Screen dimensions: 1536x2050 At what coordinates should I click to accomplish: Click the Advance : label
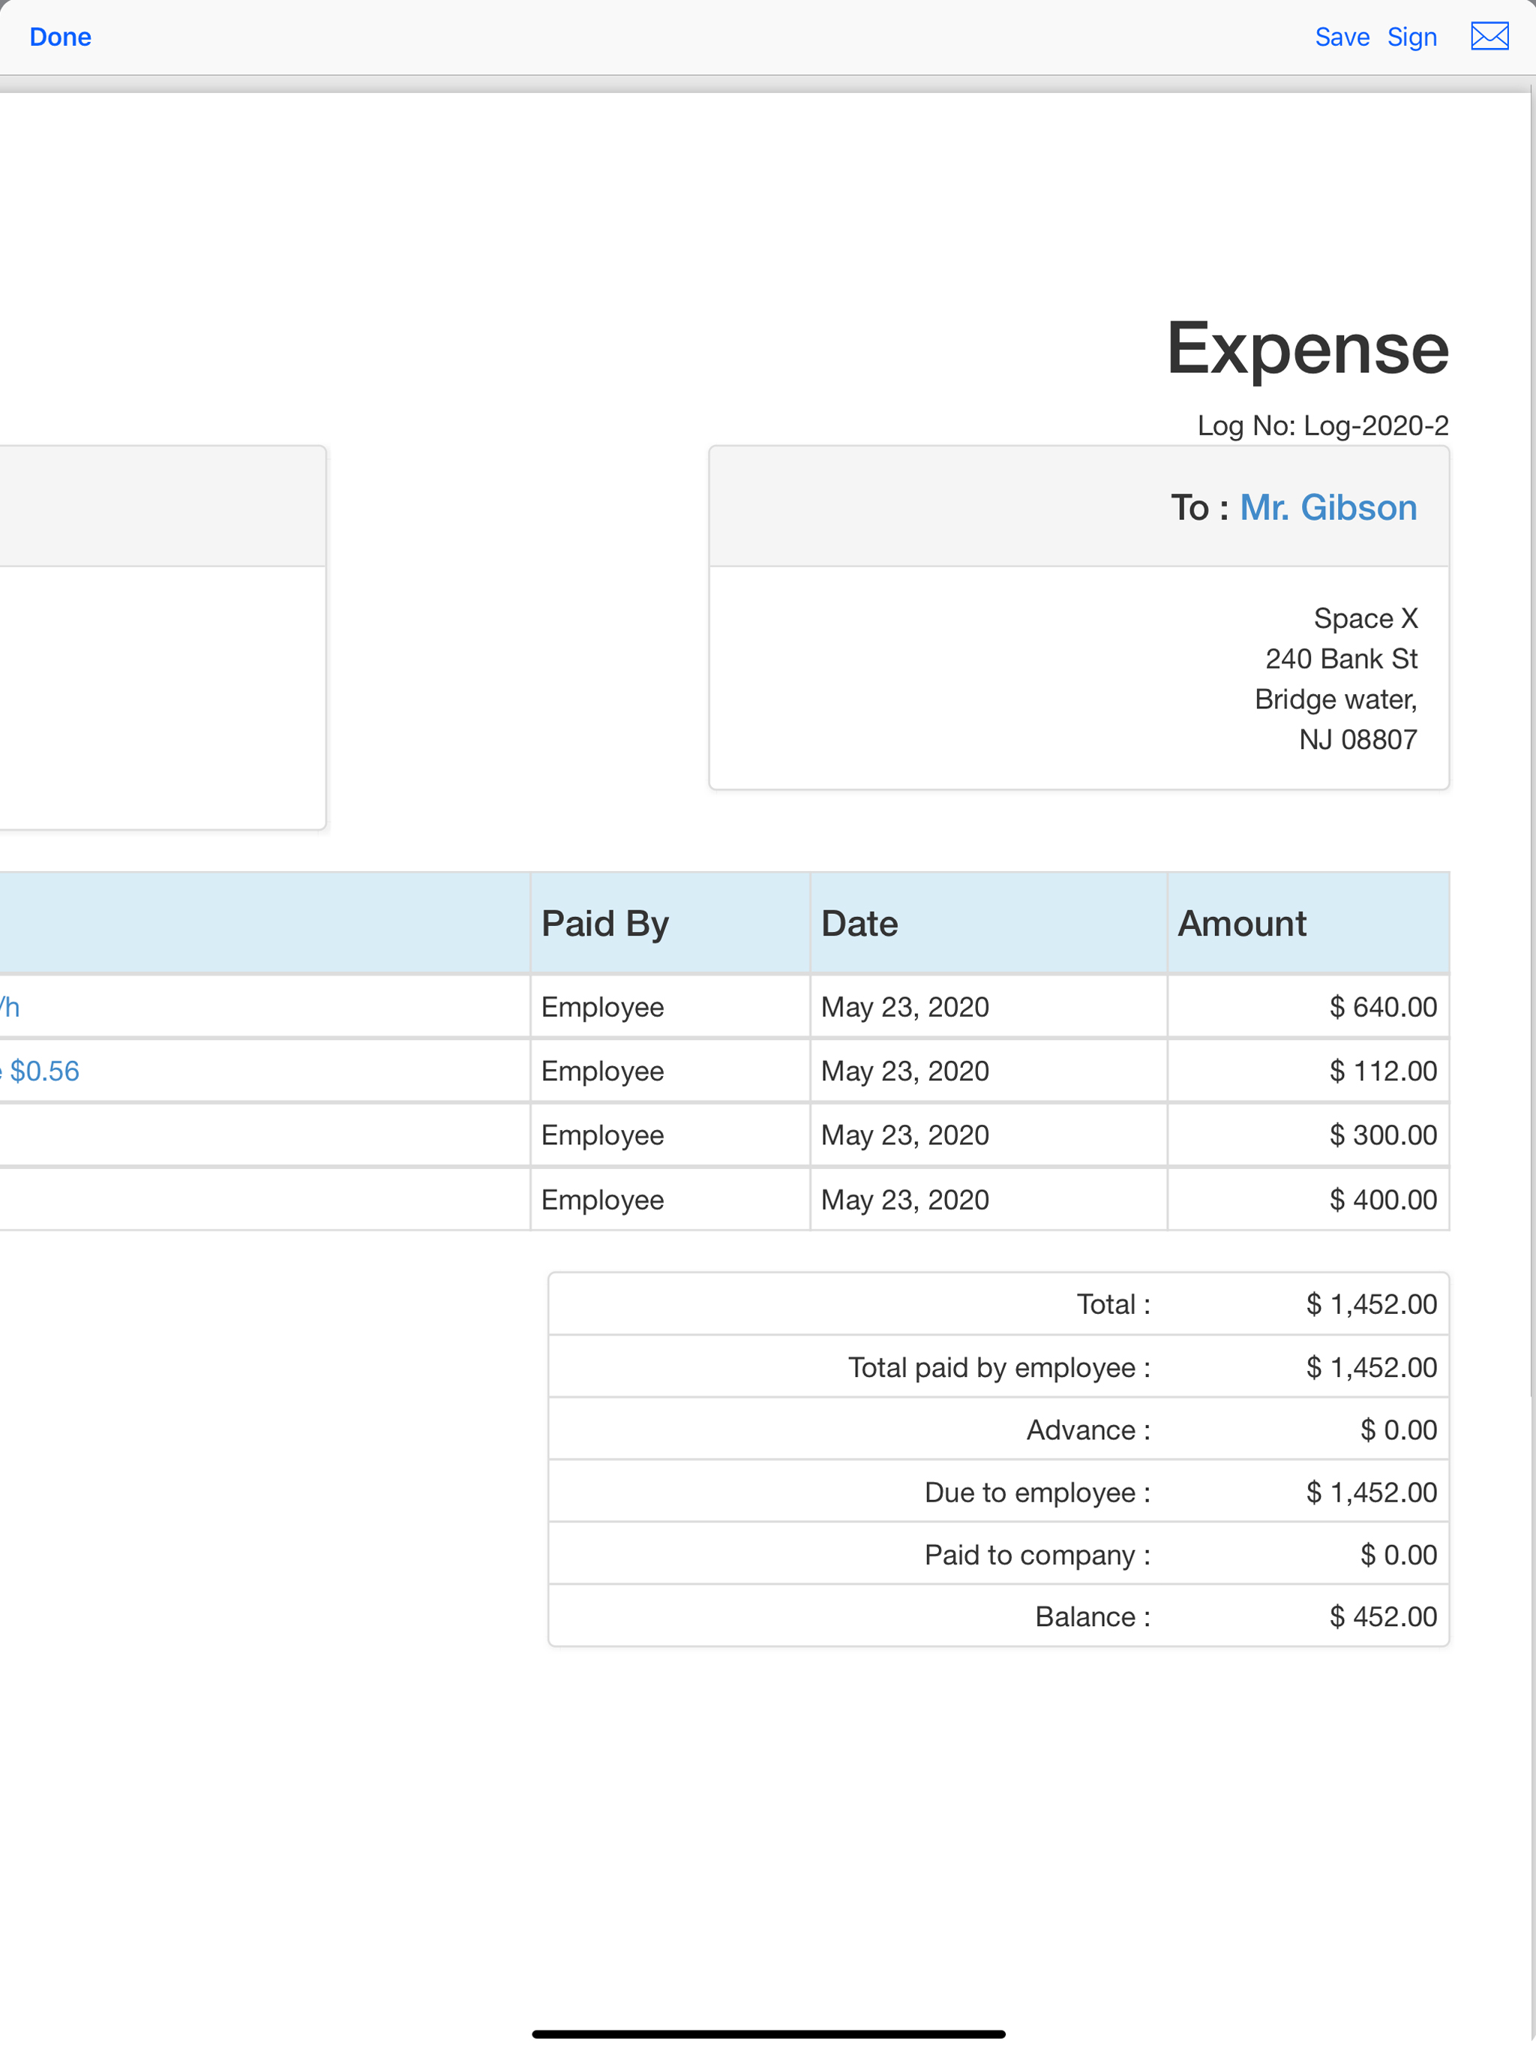(1088, 1430)
